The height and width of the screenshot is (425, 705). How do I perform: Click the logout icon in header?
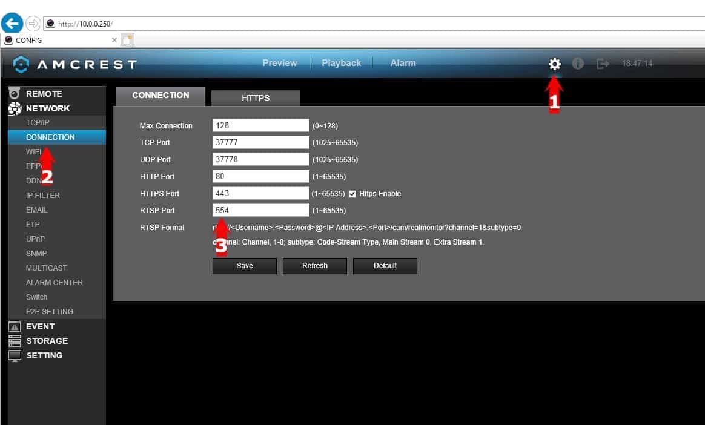click(x=603, y=64)
